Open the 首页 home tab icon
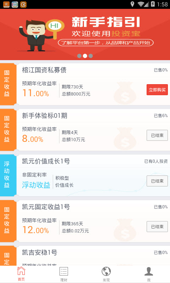Viewport: 170px width, 283px height. pyautogui.click(x=21, y=273)
